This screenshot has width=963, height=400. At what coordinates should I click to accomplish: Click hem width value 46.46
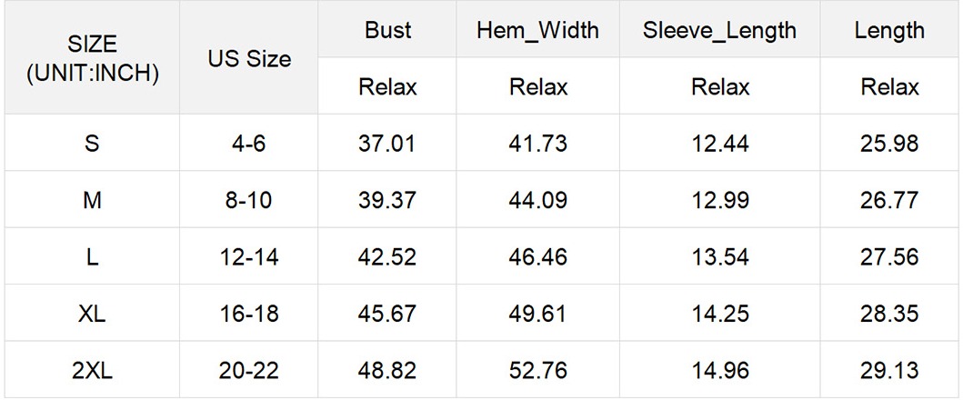(x=537, y=257)
